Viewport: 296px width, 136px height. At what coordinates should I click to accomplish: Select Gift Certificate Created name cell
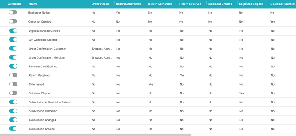[43, 40]
